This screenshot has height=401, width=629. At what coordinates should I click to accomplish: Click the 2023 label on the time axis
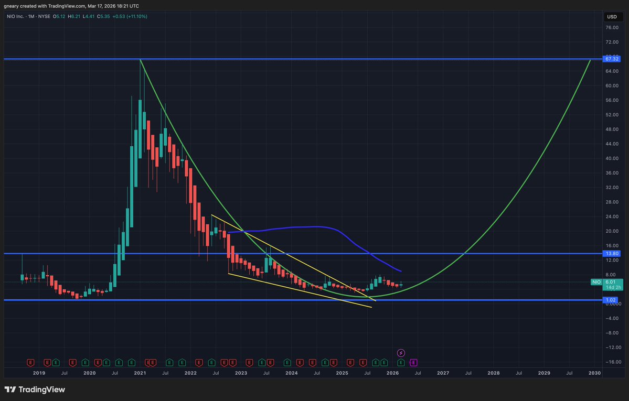pos(241,373)
